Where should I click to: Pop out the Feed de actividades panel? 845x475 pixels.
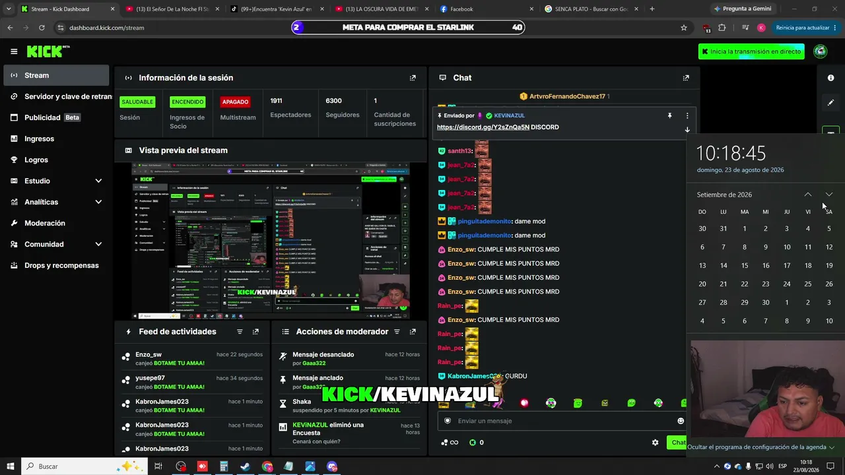tap(255, 332)
